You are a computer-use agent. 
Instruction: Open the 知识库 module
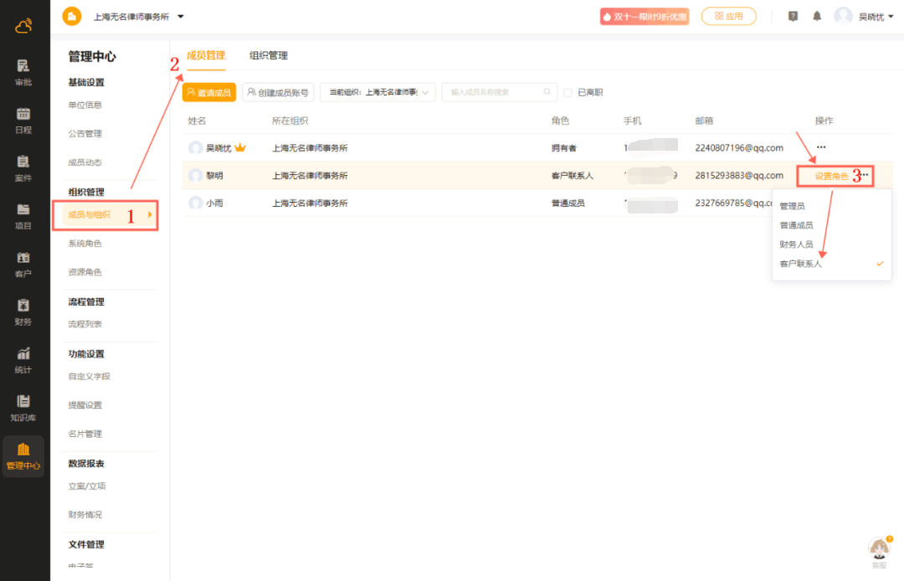tap(23, 407)
